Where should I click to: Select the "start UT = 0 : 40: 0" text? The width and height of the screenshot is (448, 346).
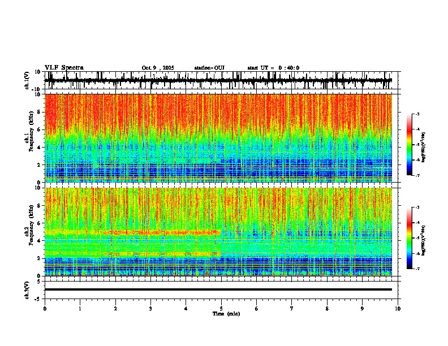273,68
